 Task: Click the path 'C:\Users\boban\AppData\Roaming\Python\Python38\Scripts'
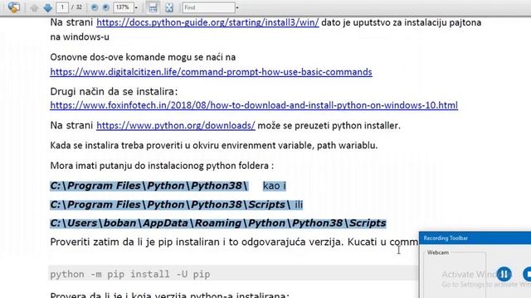tap(218, 223)
